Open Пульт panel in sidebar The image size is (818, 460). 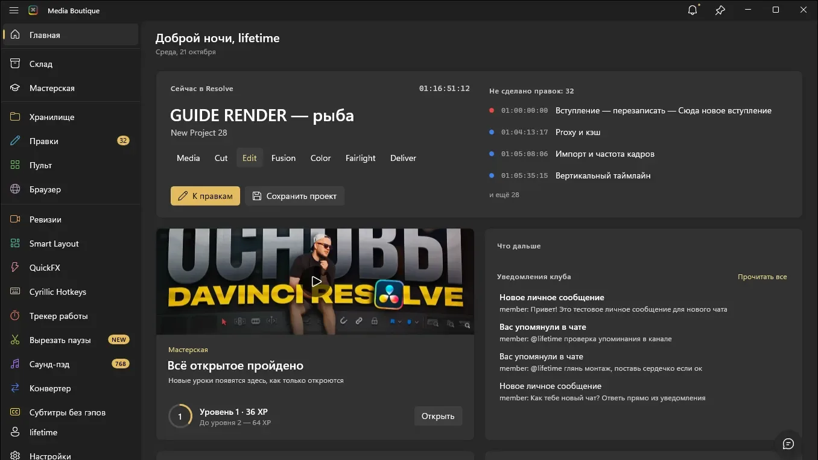pyautogui.click(x=71, y=165)
